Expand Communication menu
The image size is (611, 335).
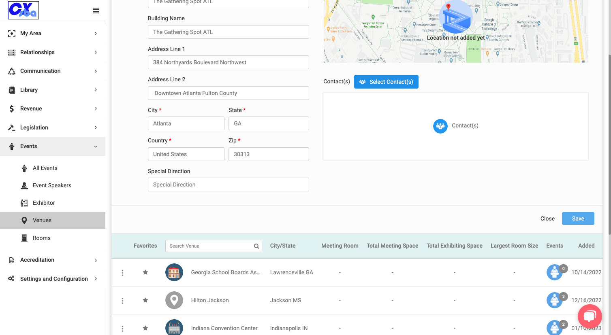53,71
